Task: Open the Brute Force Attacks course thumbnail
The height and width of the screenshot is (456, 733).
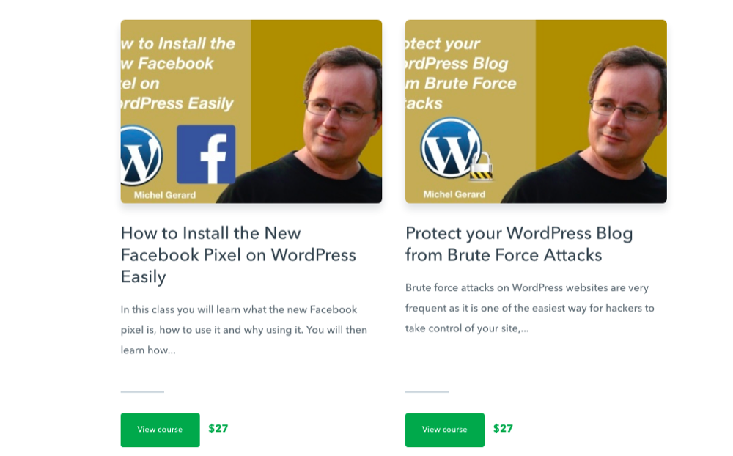Action: click(536, 111)
